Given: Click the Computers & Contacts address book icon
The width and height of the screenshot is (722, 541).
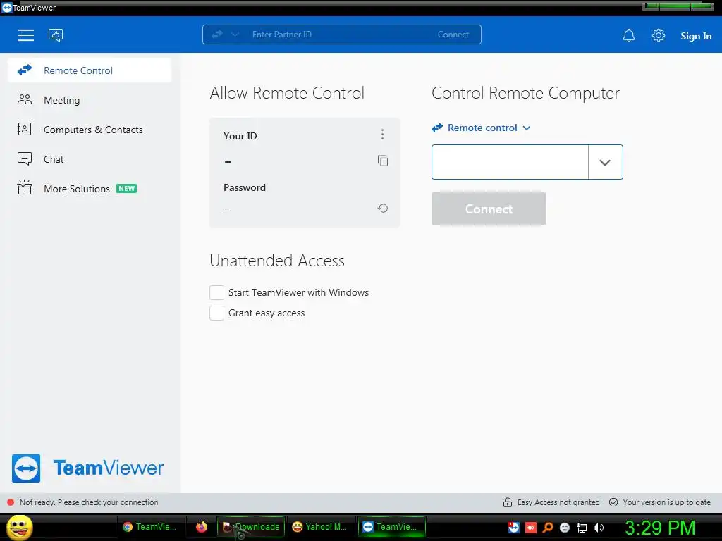Looking at the screenshot, I should tap(25, 130).
